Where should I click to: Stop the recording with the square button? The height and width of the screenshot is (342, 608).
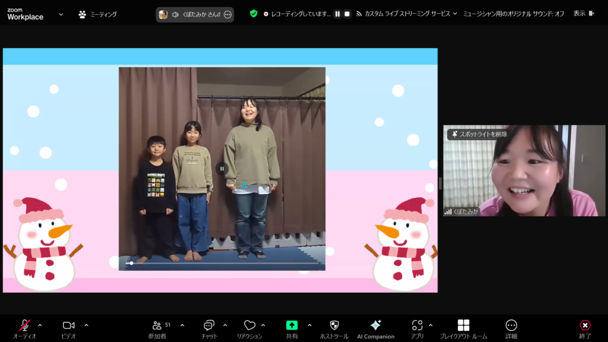347,14
